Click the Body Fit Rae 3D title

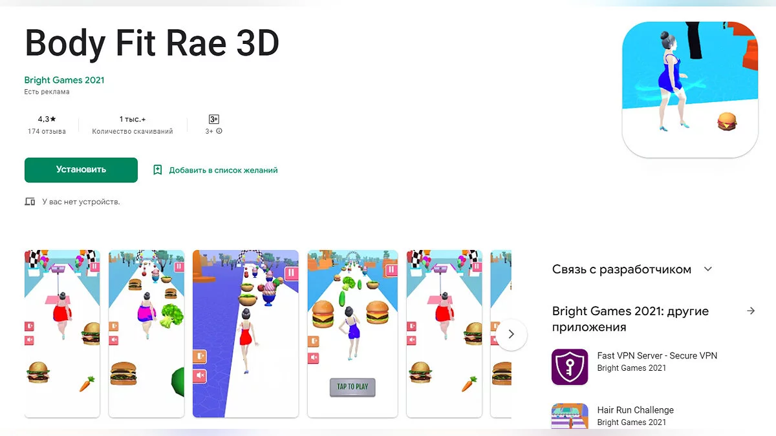[152, 43]
